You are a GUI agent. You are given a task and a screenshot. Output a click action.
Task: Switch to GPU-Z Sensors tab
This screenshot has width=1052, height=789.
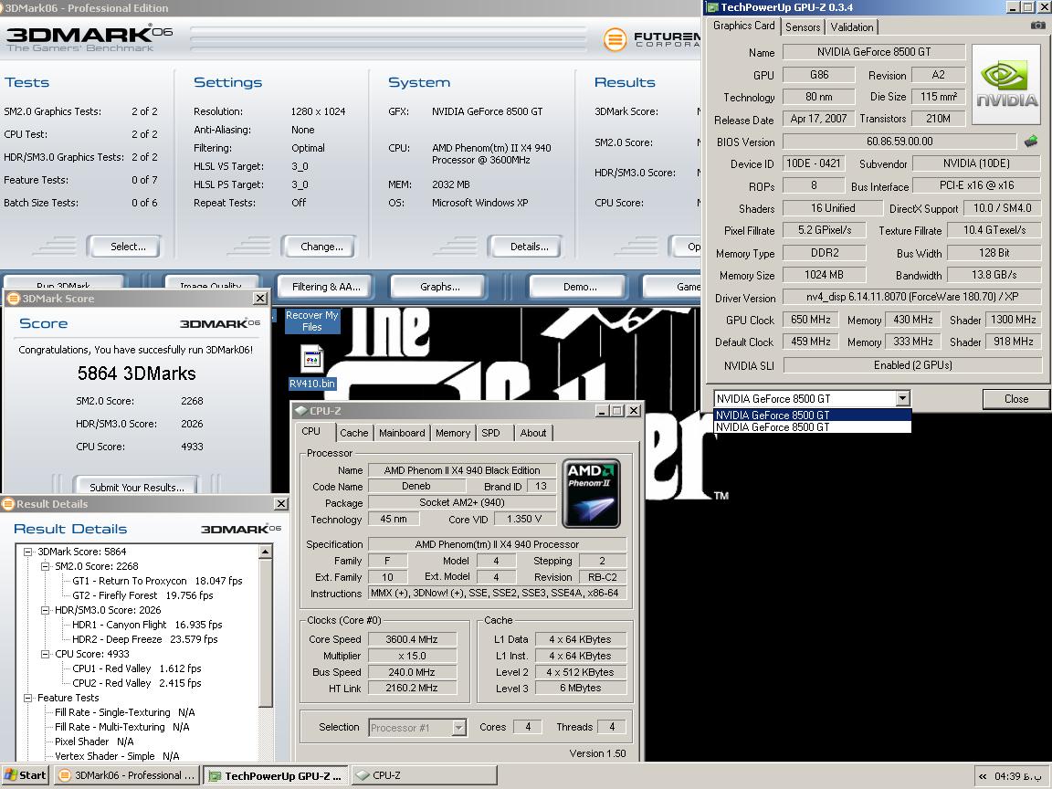[x=803, y=26]
